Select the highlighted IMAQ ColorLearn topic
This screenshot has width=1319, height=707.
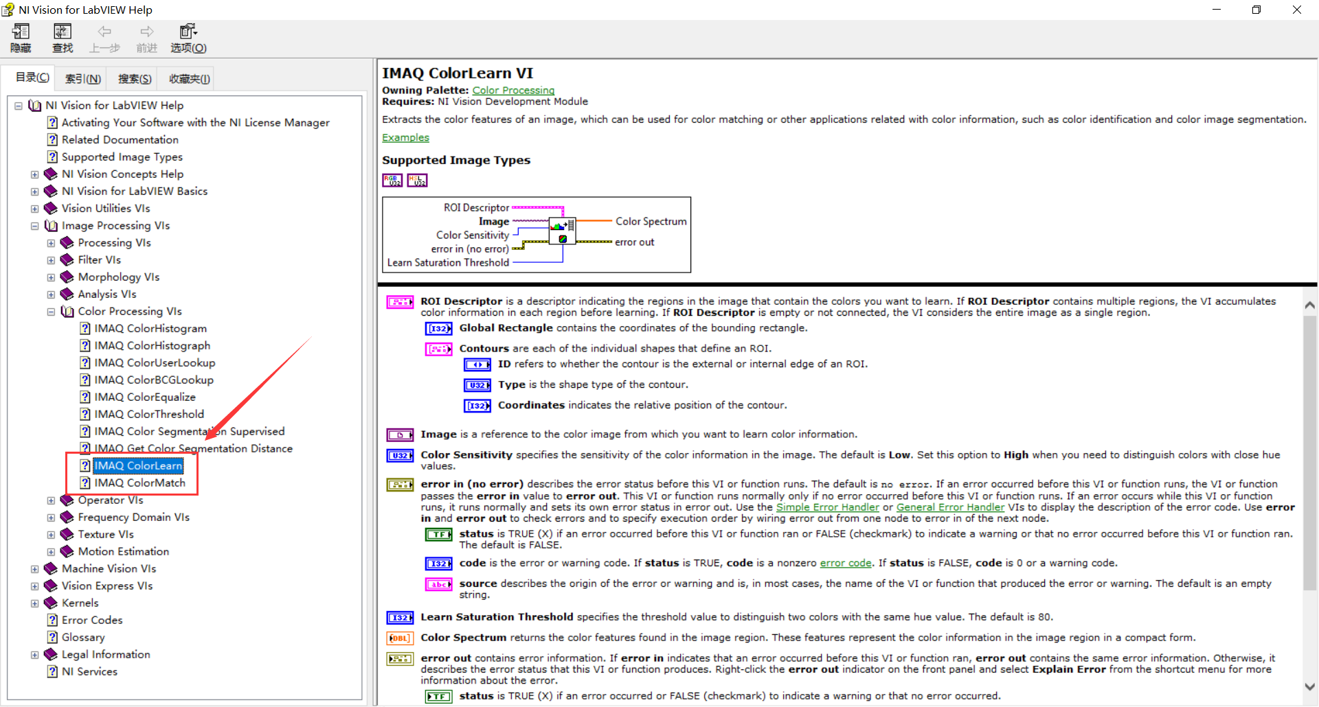[x=138, y=466]
